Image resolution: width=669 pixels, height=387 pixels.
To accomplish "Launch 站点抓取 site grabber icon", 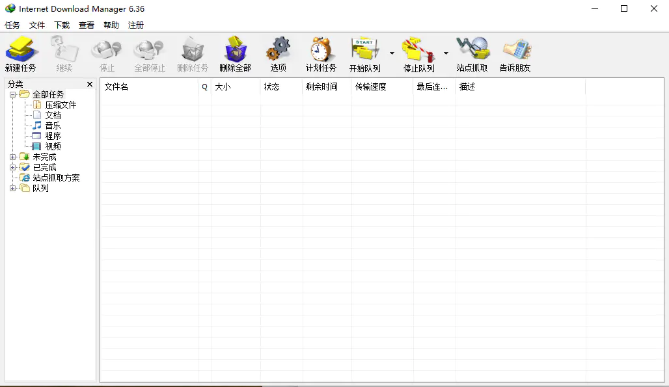I will point(472,49).
